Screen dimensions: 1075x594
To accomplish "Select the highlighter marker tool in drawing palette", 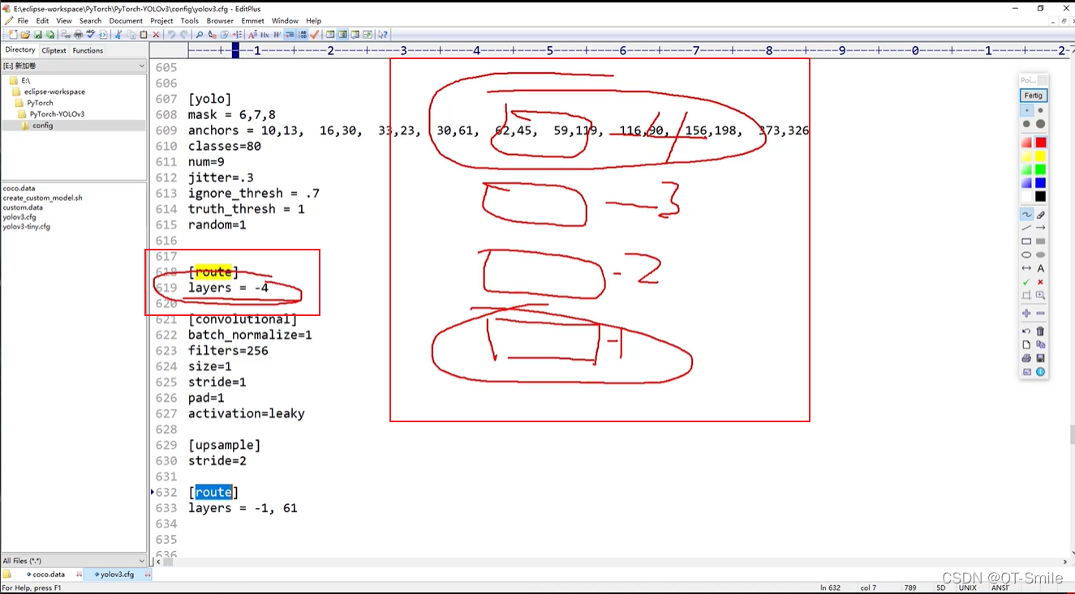I will coord(1040,215).
